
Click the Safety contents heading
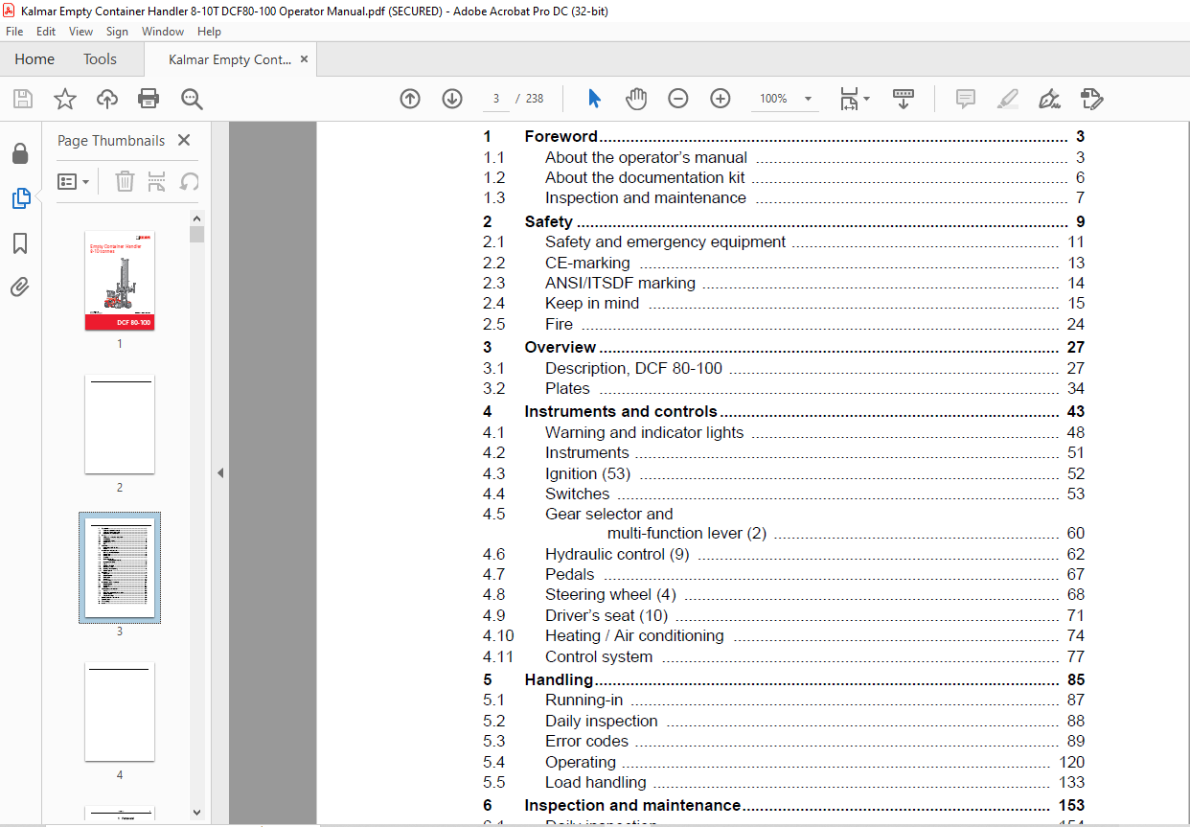[548, 221]
